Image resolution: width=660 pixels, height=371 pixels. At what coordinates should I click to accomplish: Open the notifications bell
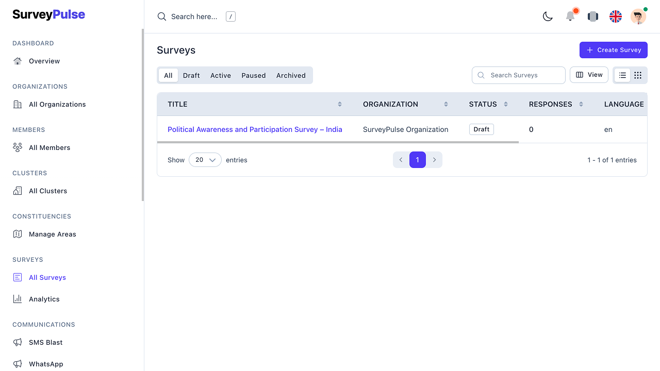(x=570, y=16)
